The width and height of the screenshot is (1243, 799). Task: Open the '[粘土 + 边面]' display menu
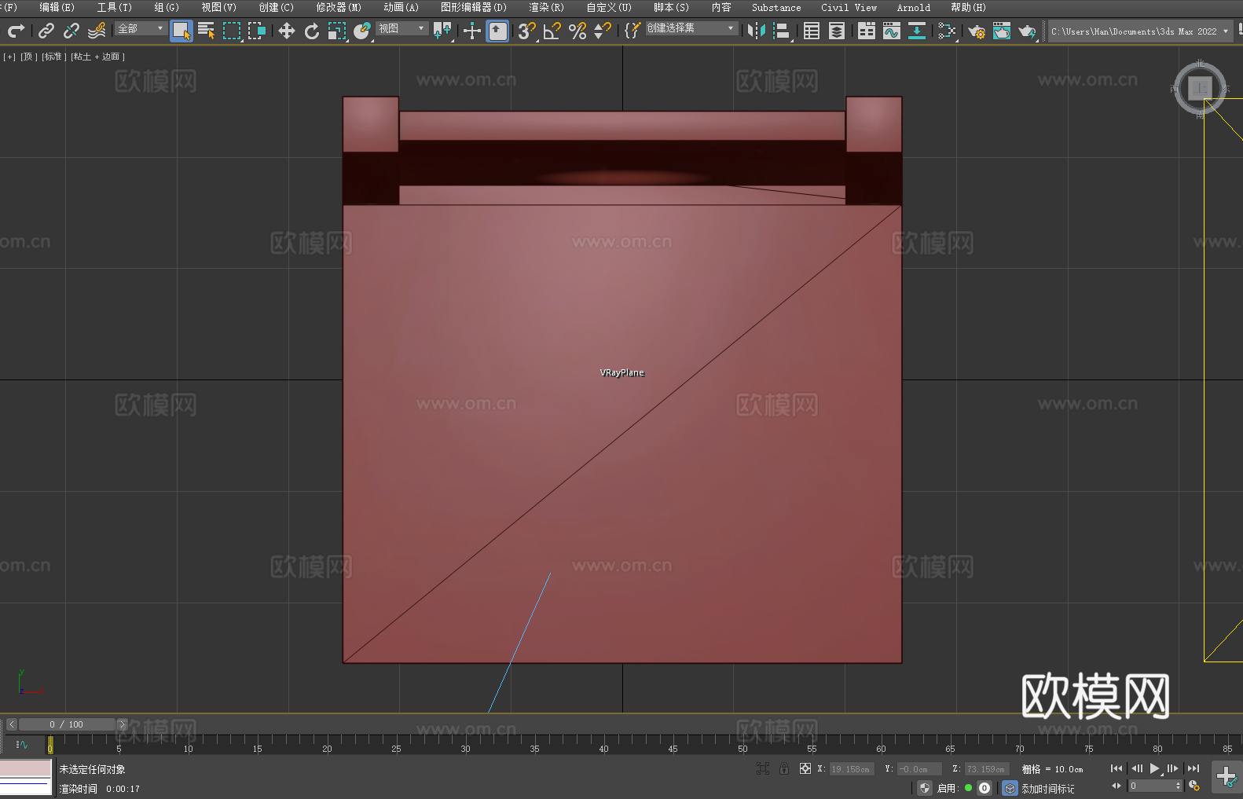(x=98, y=57)
